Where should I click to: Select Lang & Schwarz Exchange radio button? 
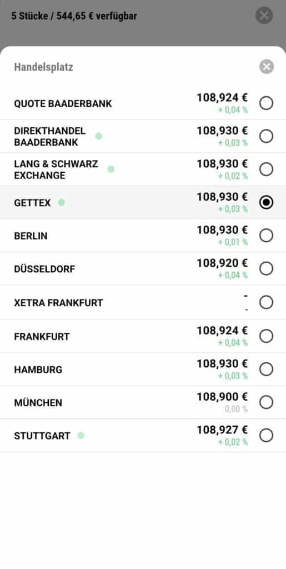pos(266,169)
